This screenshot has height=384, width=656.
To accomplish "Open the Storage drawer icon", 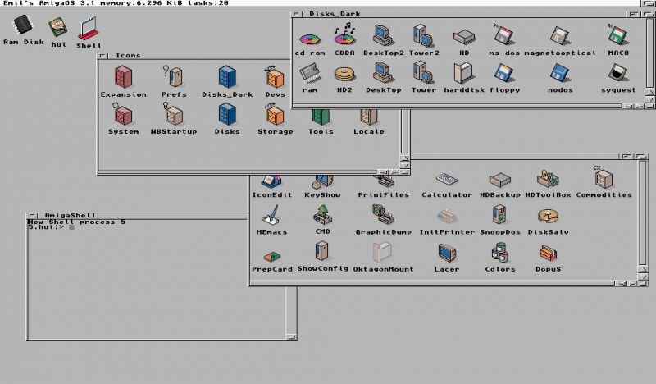I will (275, 114).
